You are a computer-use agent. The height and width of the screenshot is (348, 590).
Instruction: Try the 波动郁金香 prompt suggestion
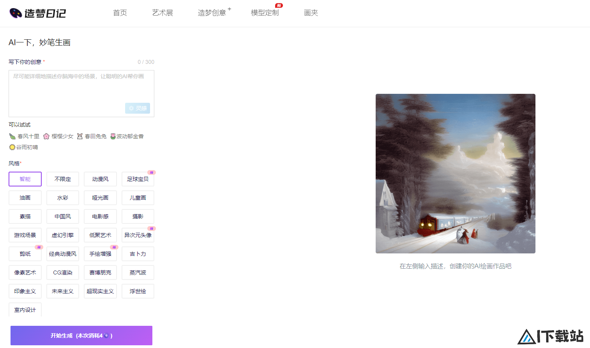tap(127, 136)
